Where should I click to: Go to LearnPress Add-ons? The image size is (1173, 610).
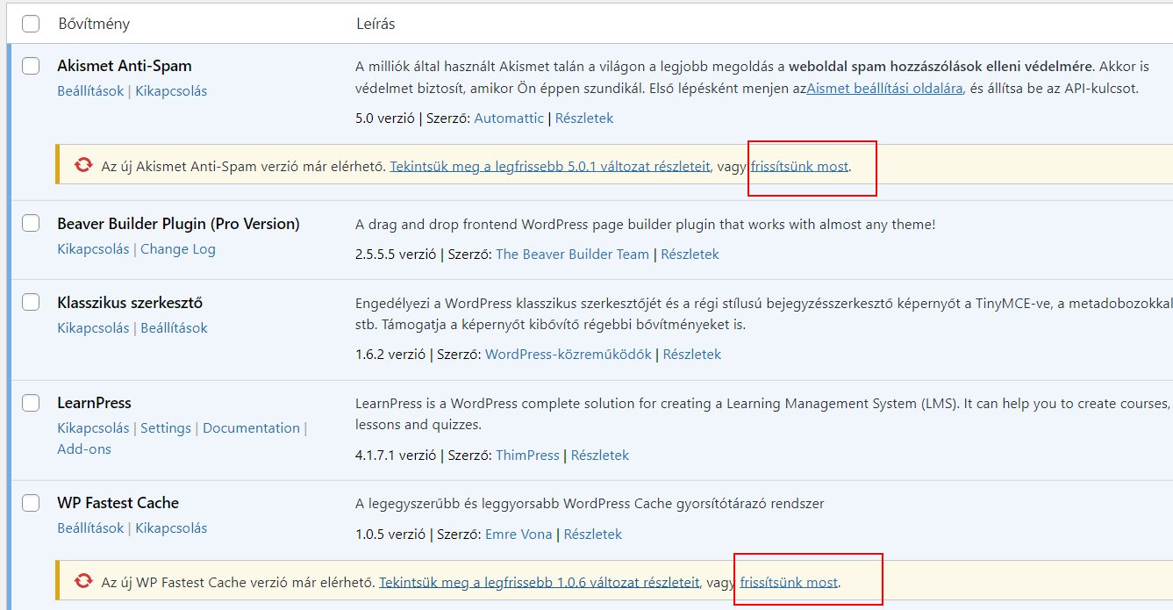84,449
